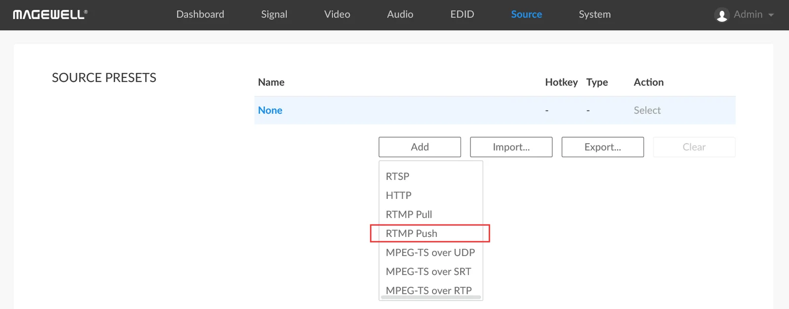Click the Action column header
Viewport: 789px width, 309px height.
(x=648, y=82)
